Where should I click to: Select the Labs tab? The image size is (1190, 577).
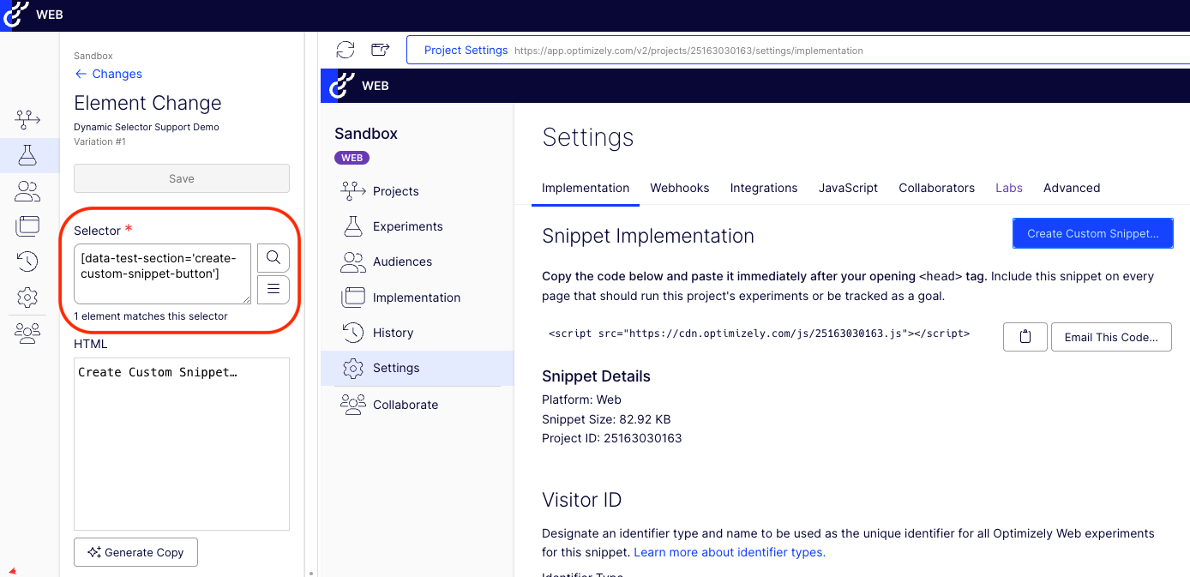click(1008, 188)
